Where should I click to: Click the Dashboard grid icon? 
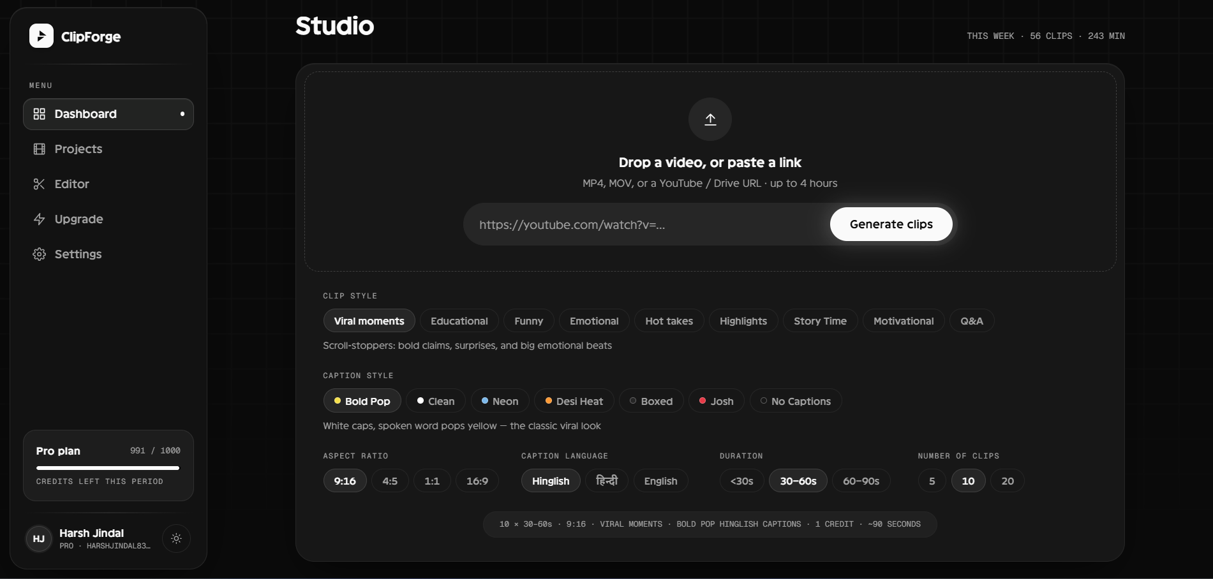[x=39, y=114]
